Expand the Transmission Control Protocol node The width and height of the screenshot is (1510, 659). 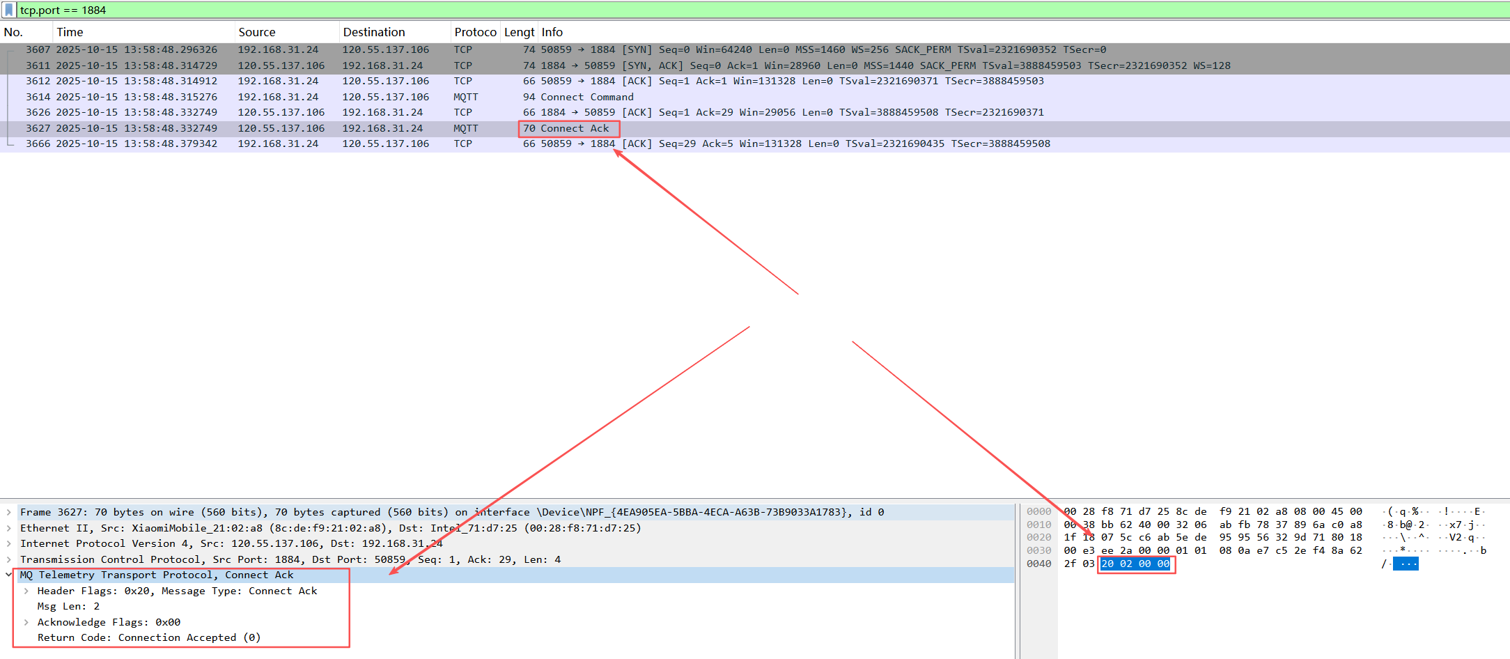click(8, 559)
